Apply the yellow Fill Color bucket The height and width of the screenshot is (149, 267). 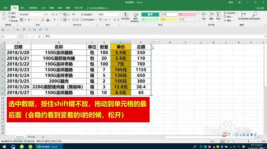[x=42, y=20]
